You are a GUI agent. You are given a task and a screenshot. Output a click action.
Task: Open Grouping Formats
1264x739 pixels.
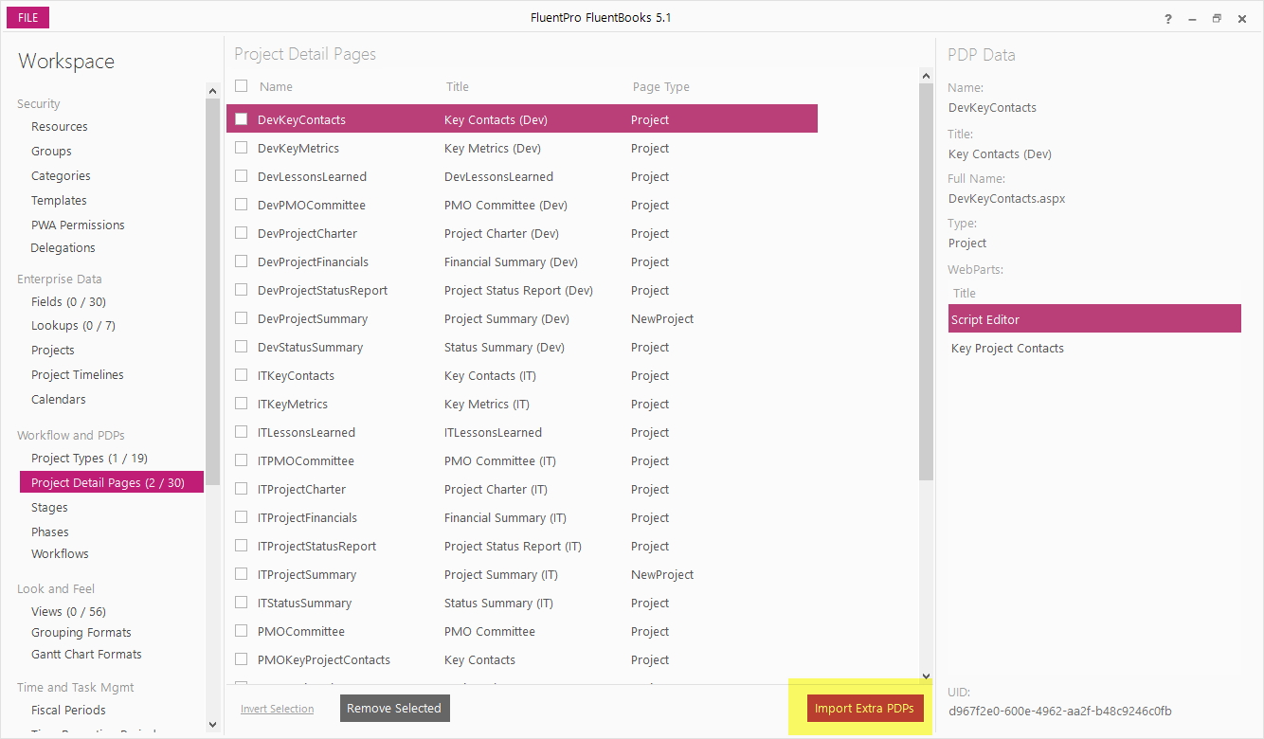(x=81, y=633)
